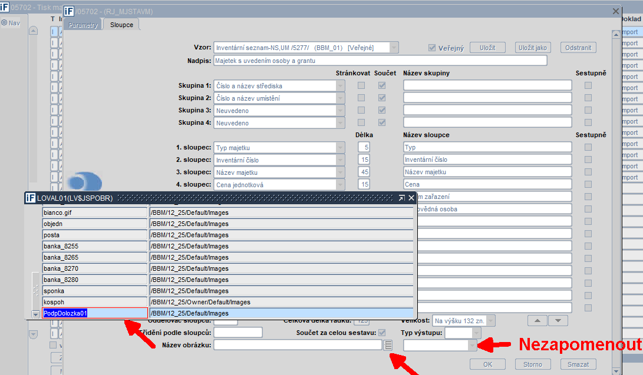Close the LOVAL01(LV$JSPOBR) popup
This screenshot has width=643, height=375.
[x=411, y=198]
